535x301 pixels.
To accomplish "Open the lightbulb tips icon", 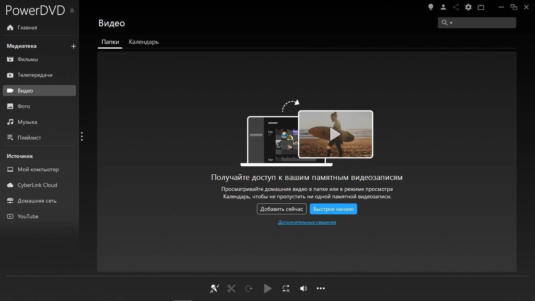I will pos(431,7).
